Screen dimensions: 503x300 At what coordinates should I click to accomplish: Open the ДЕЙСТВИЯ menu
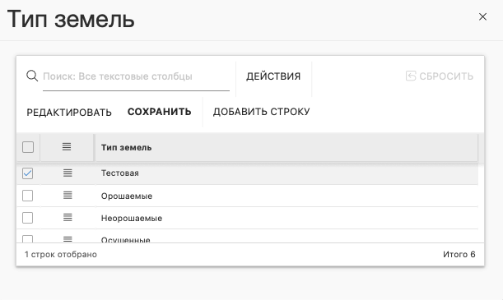click(x=273, y=76)
